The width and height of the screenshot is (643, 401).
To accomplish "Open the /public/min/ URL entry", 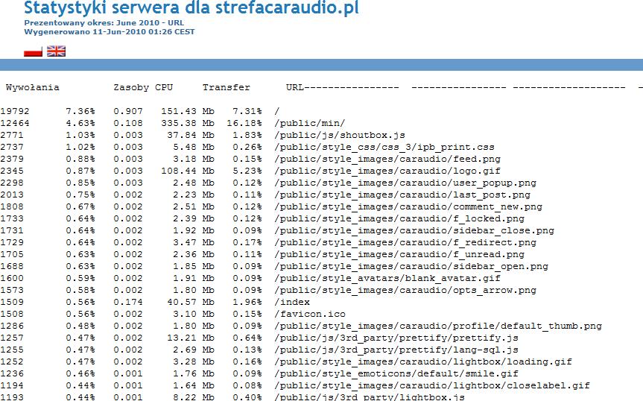I will [309, 123].
